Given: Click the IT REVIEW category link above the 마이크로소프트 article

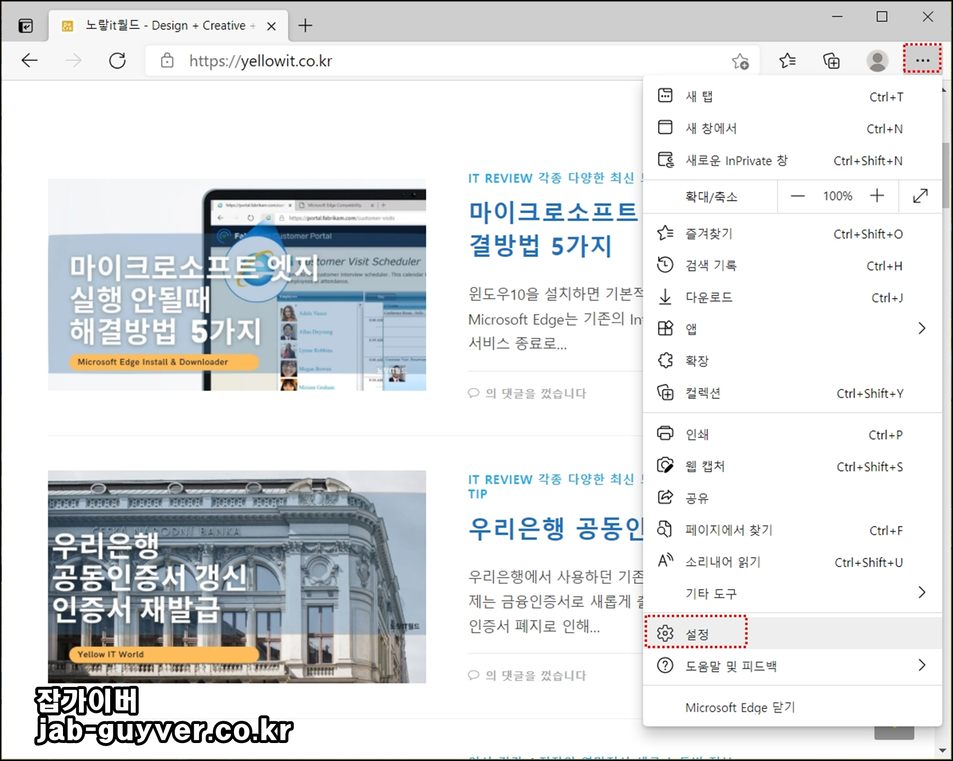Looking at the screenshot, I should tap(500, 178).
